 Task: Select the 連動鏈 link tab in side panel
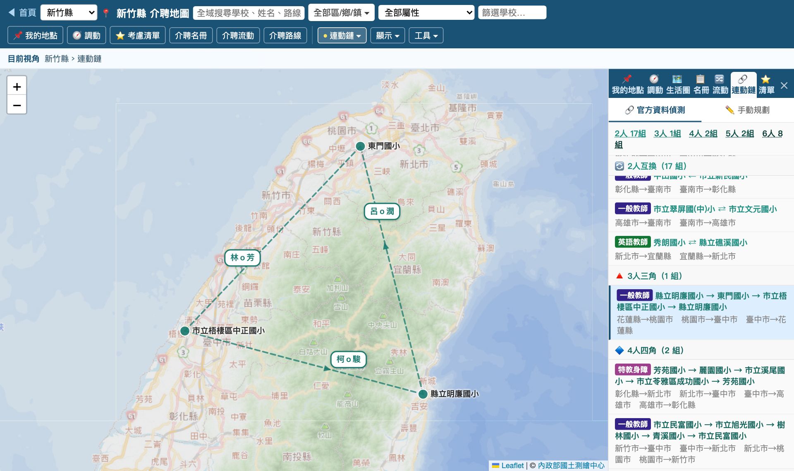click(743, 85)
